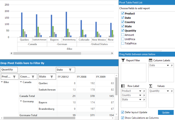Image resolution: width=175 pixels, height=120 pixels.
Task: Collapse the Bike product row
Action: click(x=2, y=82)
